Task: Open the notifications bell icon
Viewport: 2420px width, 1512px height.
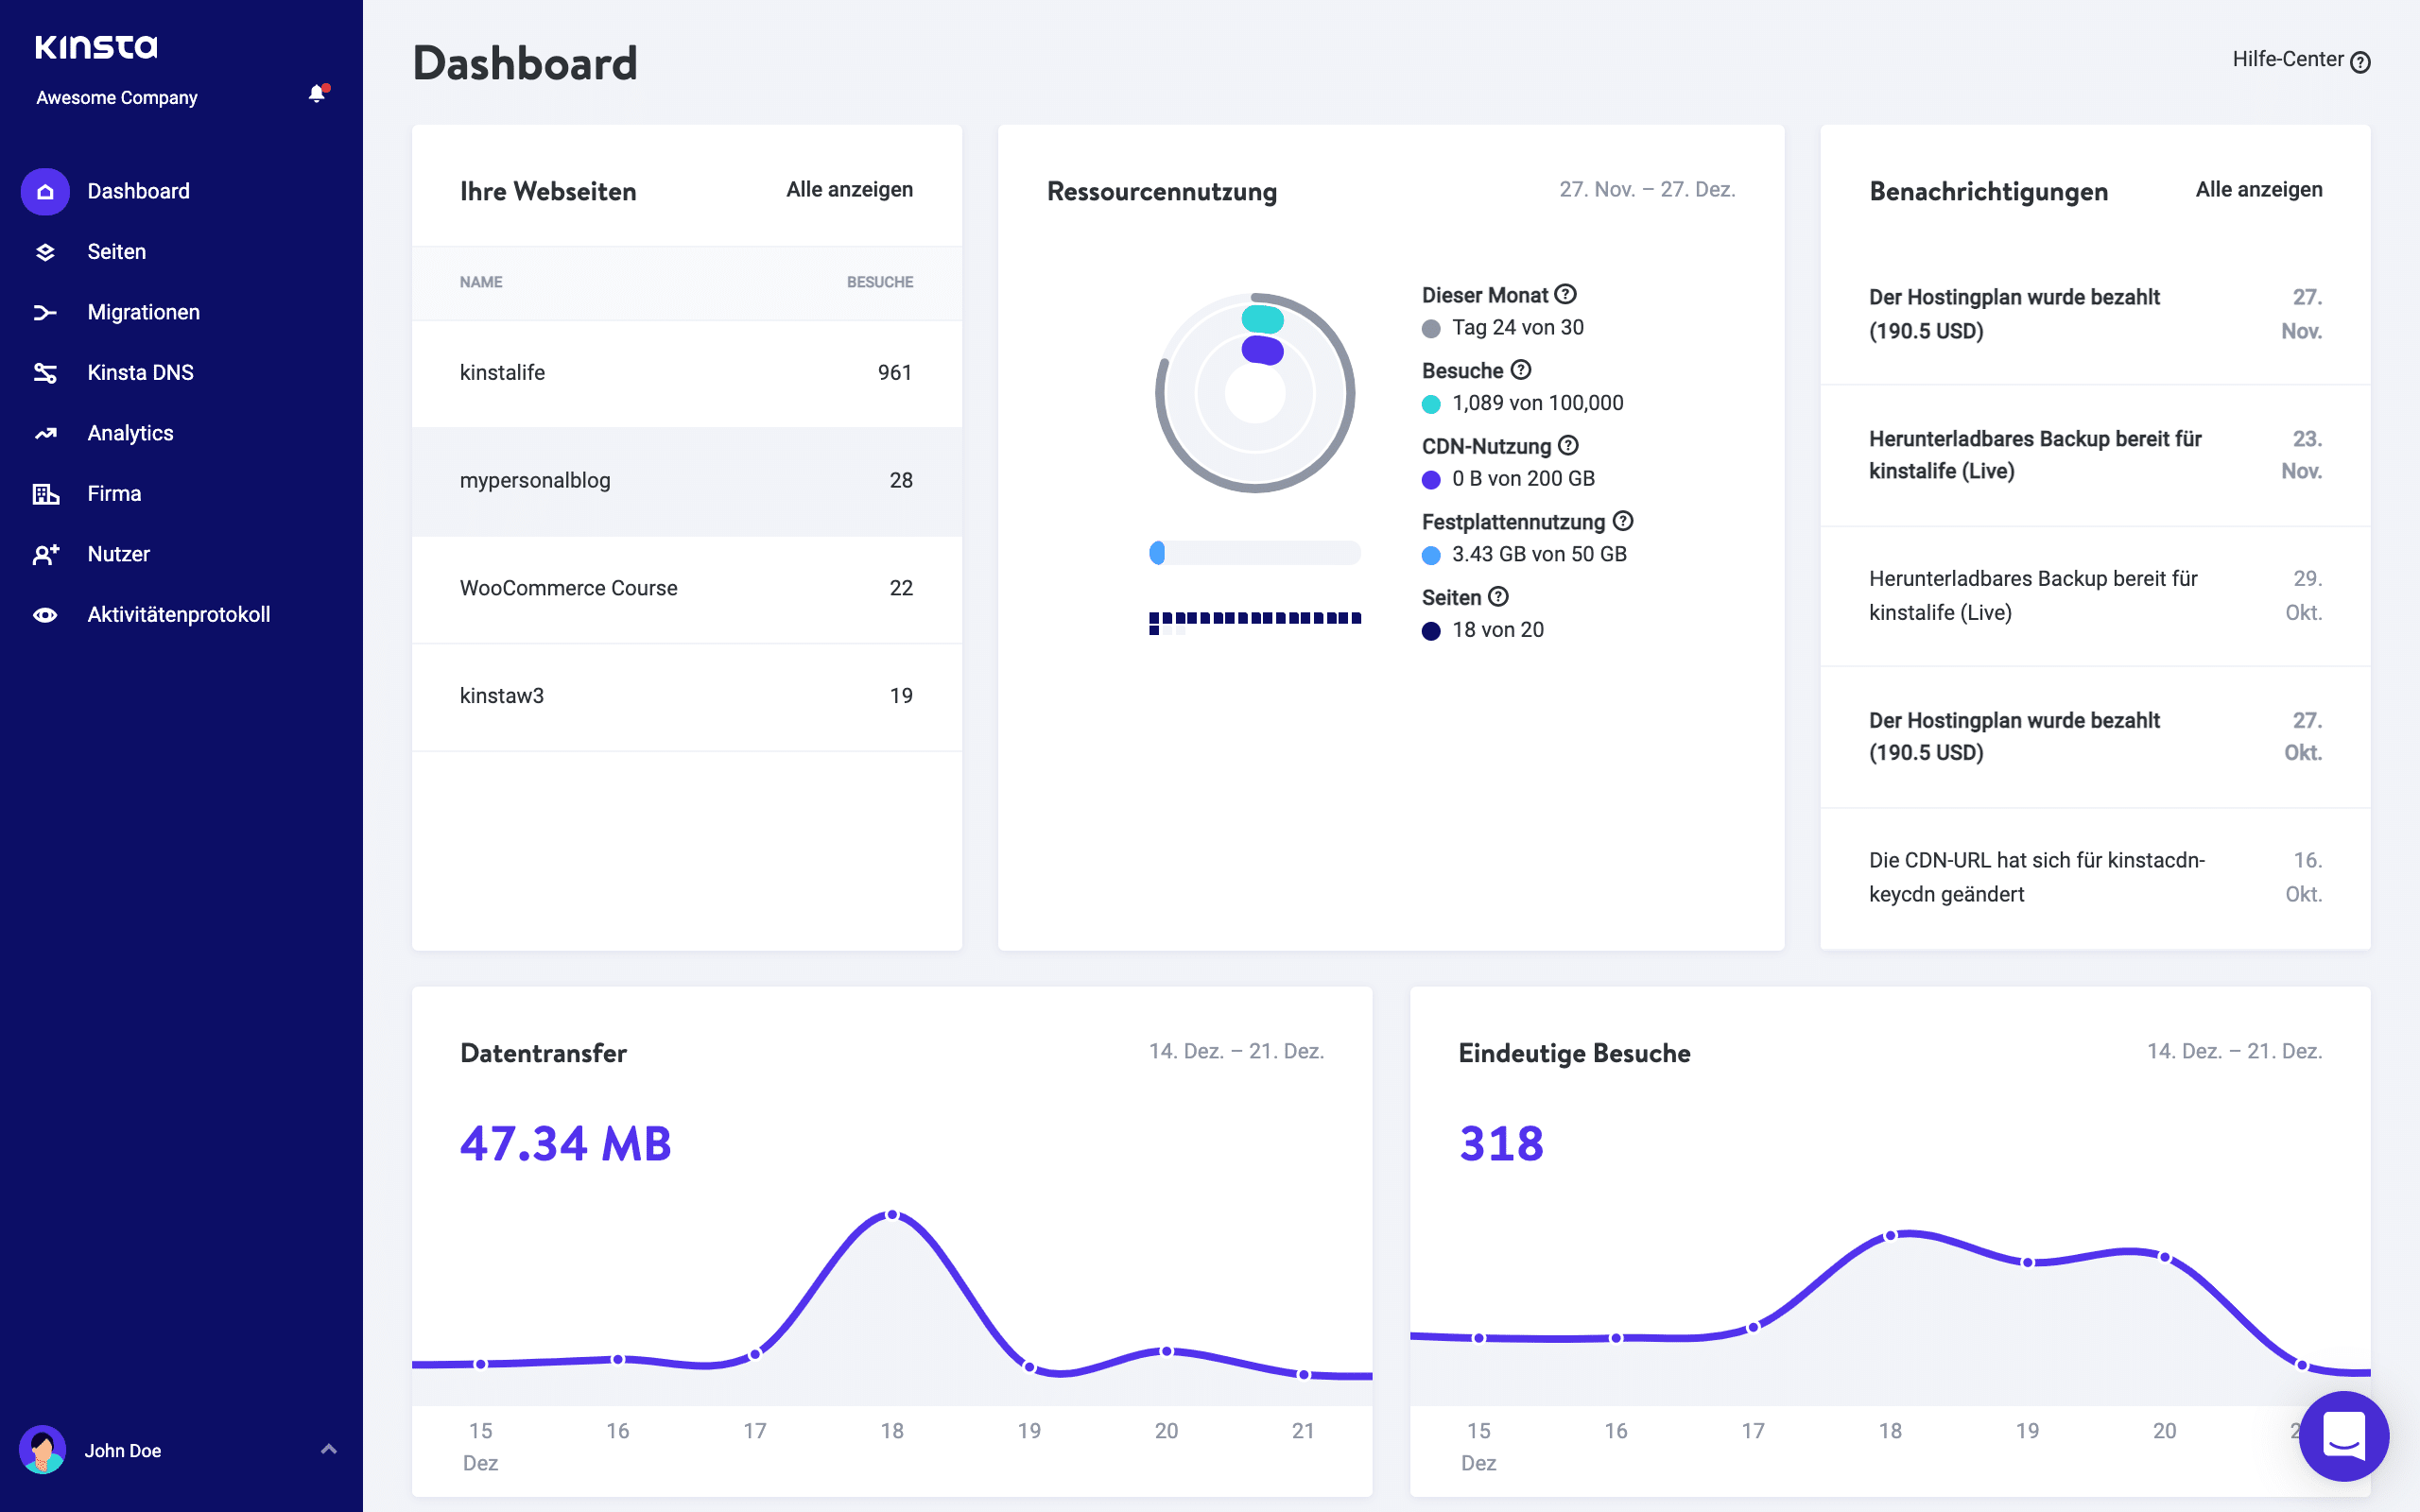Action: click(x=317, y=93)
